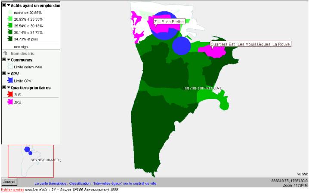Image resolution: width=309 pixels, height=193 pixels.
Task: Collapse the Quartiers prioritaires group arrow
Action: [9, 87]
